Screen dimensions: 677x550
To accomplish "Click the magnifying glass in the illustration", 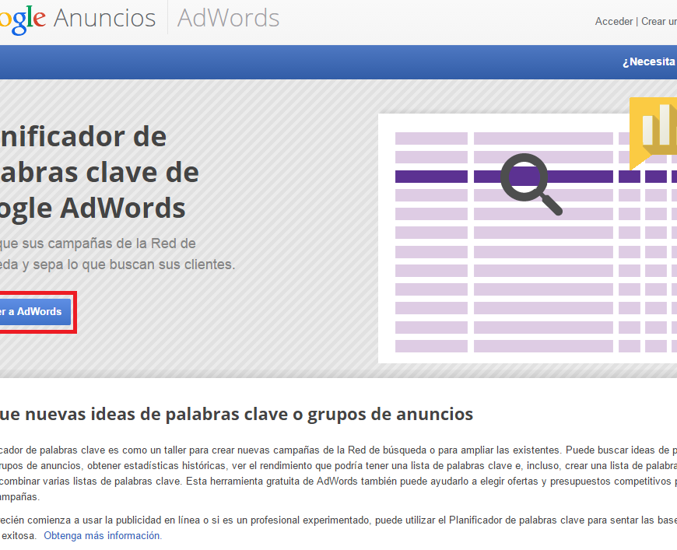I will point(531,184).
